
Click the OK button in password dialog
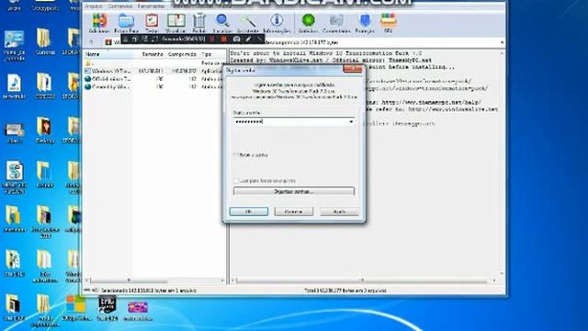249,211
